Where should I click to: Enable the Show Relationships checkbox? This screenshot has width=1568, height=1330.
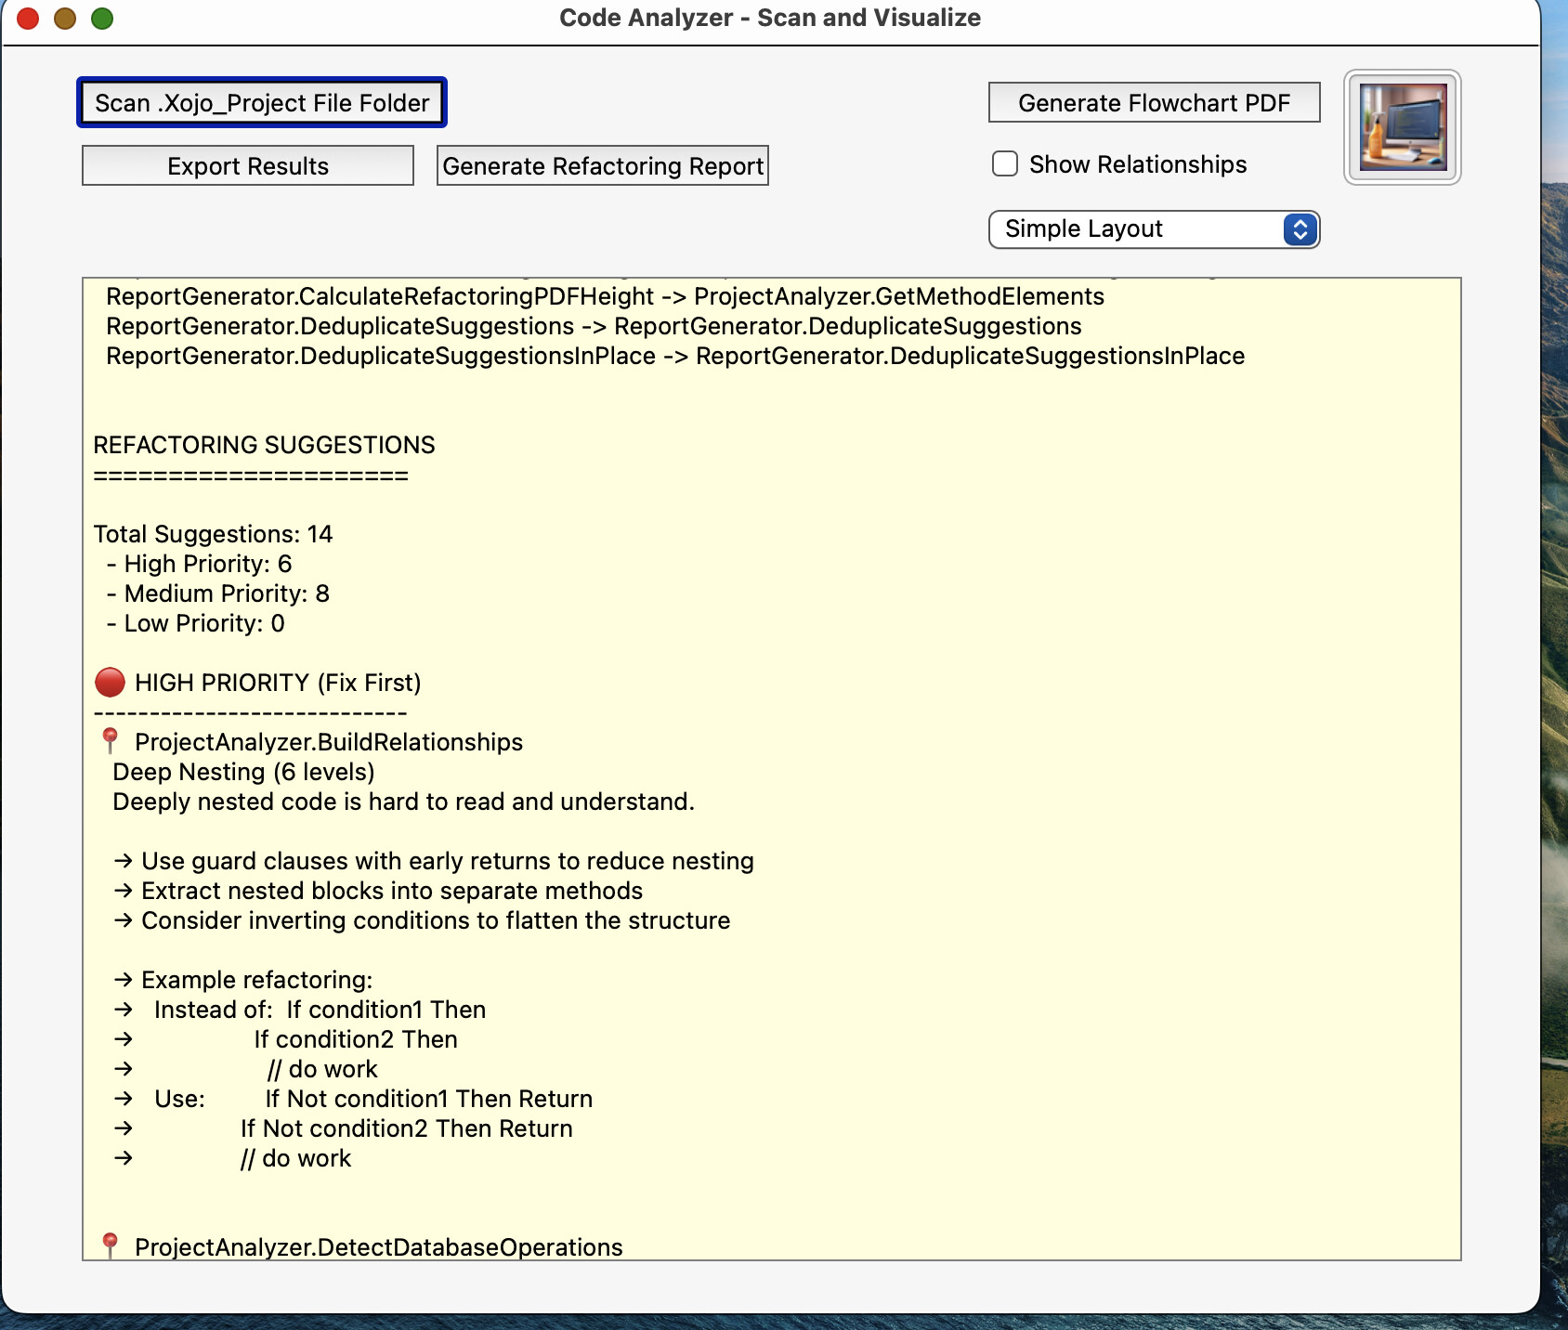click(1005, 164)
